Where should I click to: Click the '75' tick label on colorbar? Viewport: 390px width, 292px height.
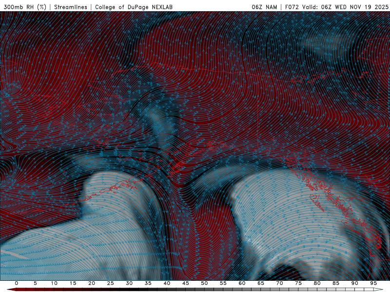pyautogui.click(x=298, y=283)
